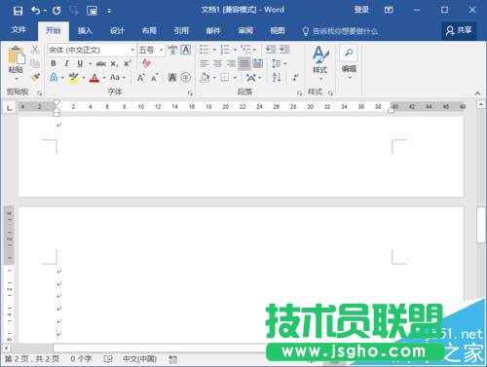Viewport: 487px width, 367px height.
Task: Insert an enclosed character
Action: coord(186,78)
